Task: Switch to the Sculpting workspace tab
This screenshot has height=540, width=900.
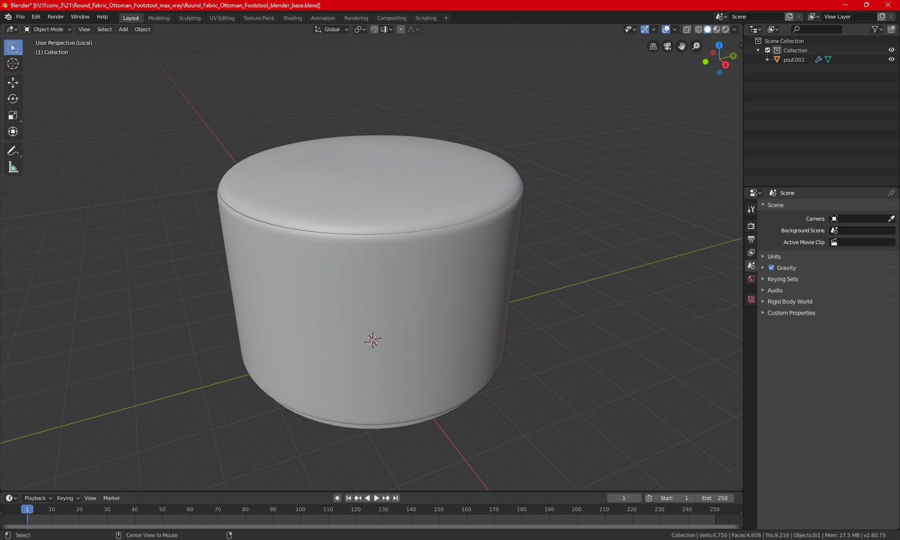Action: (189, 18)
